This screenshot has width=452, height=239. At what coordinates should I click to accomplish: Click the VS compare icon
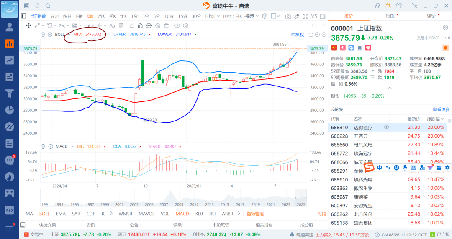point(314,16)
